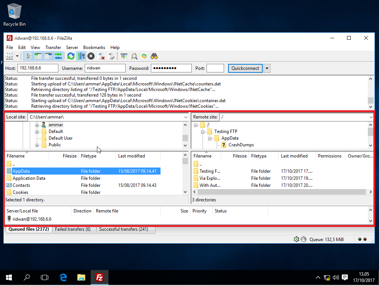Image resolution: width=379 pixels, height=286 pixels.
Task: Sort local files by Filesize column
Action: (64, 156)
